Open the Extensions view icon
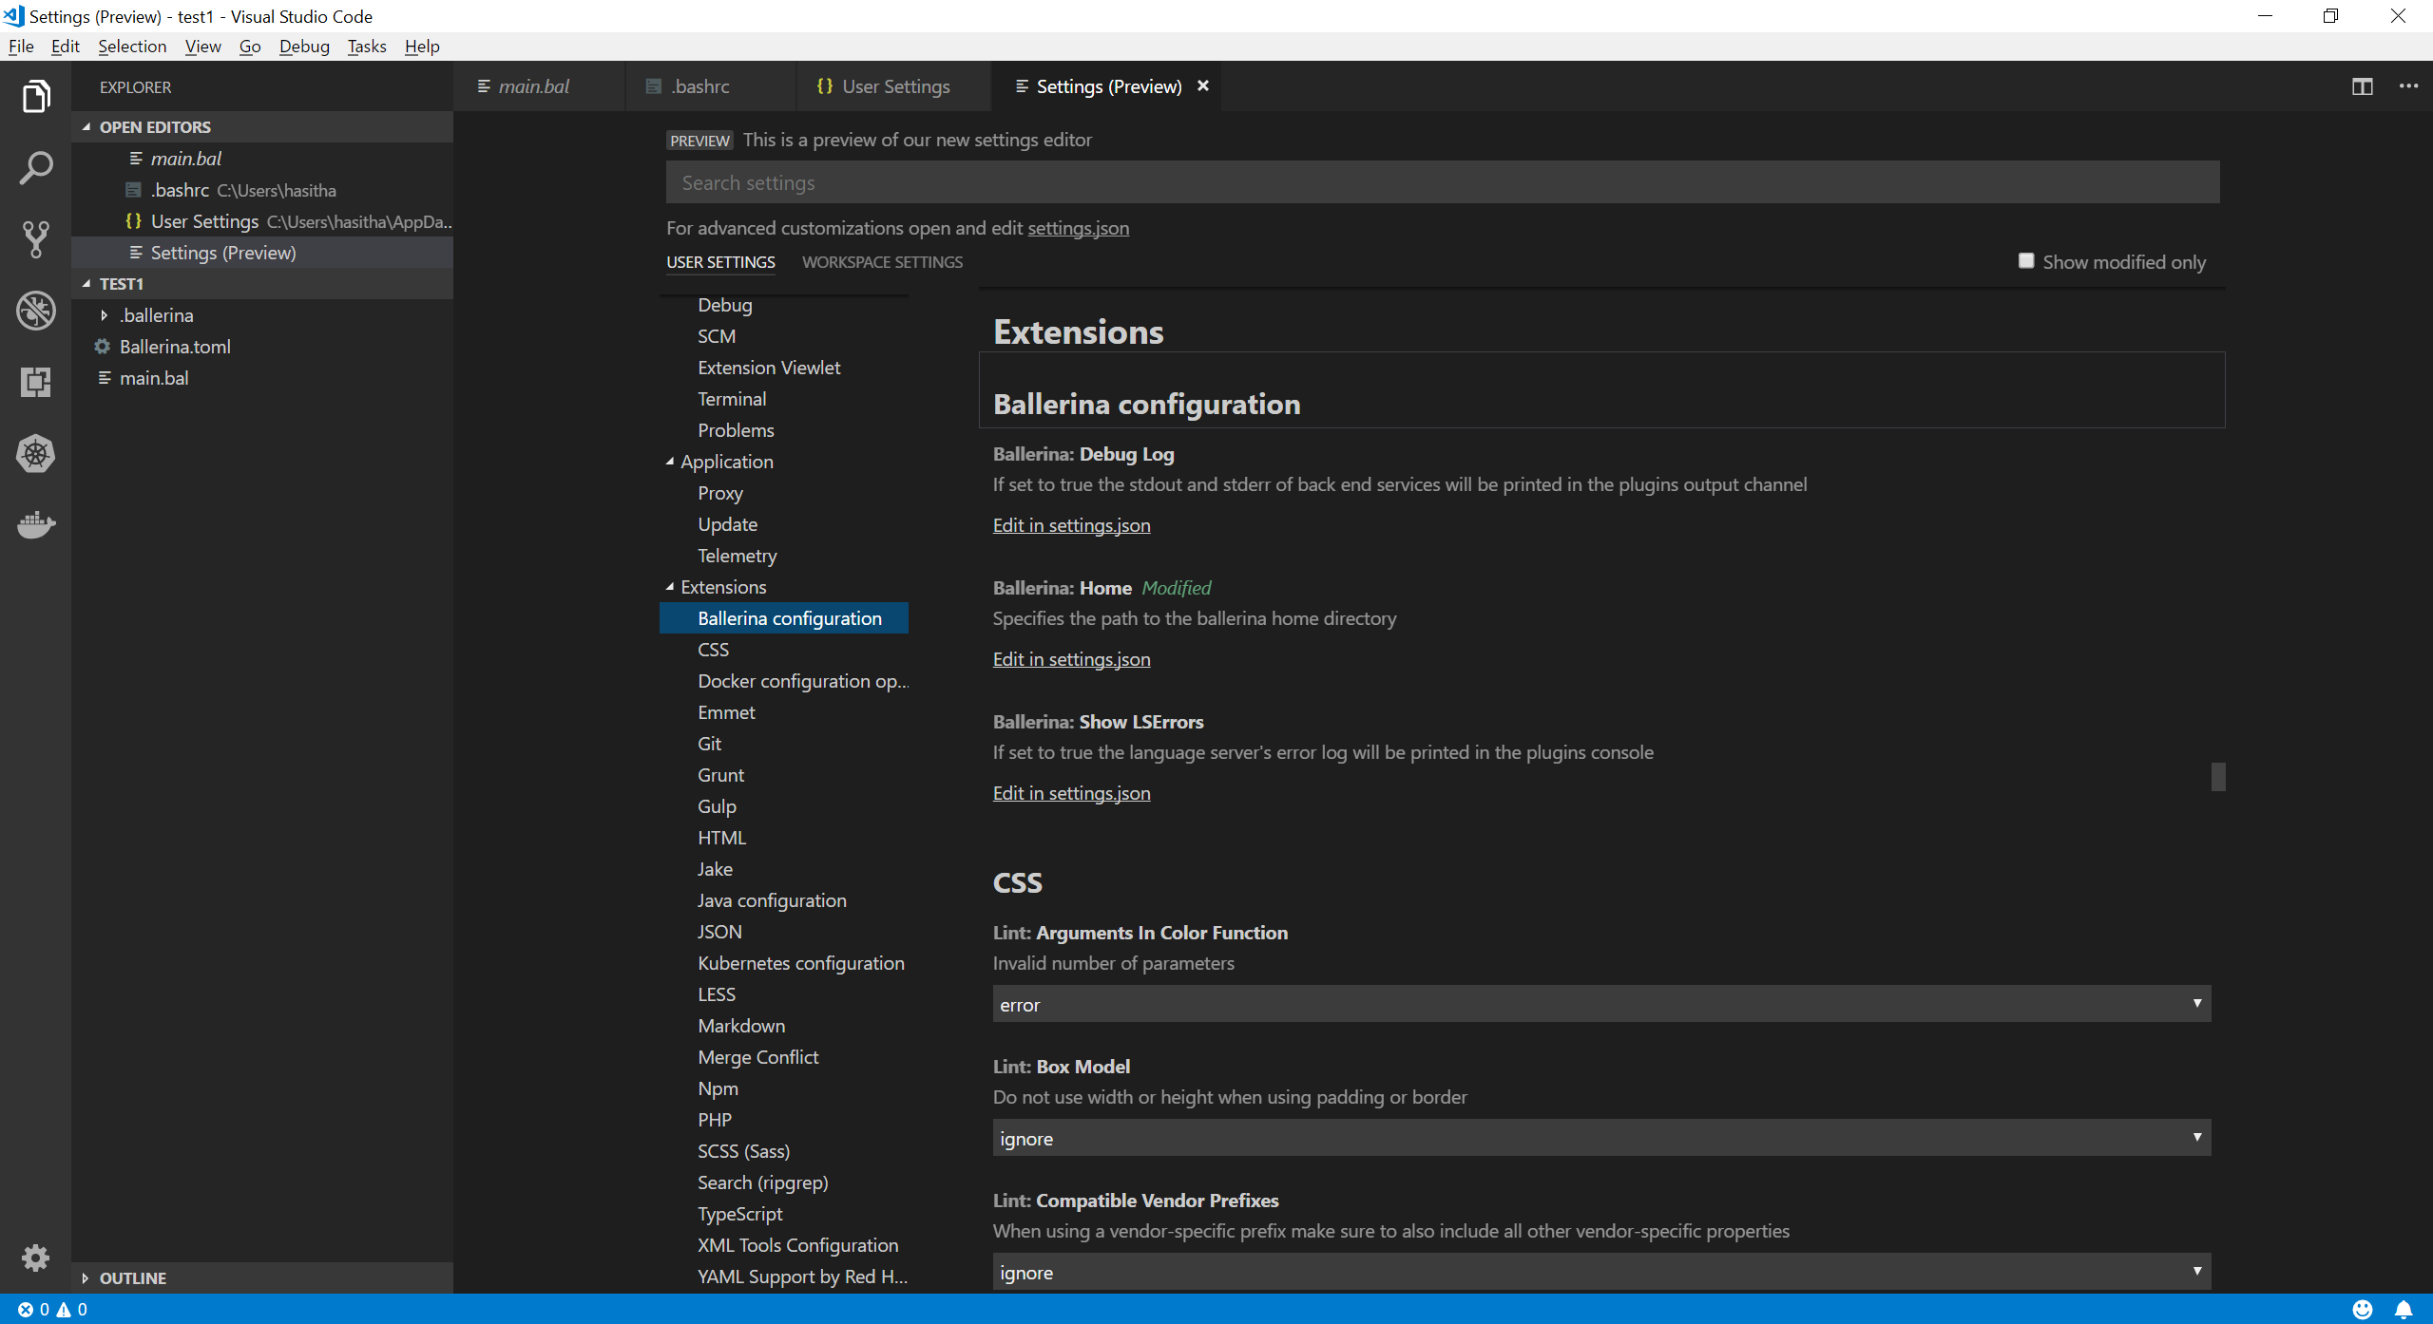The height and width of the screenshot is (1324, 2433). coord(35,382)
